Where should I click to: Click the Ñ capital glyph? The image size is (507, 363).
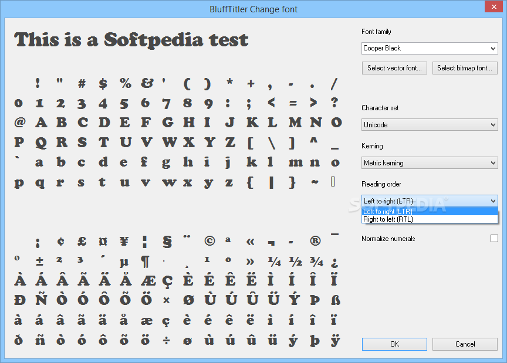pos(41,297)
